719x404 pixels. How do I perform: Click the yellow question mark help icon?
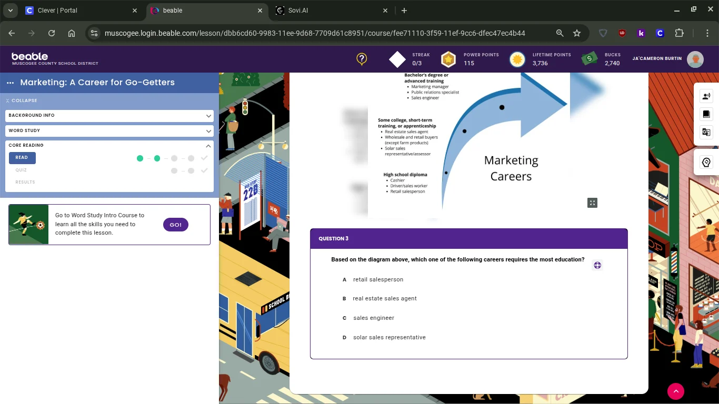(x=362, y=59)
